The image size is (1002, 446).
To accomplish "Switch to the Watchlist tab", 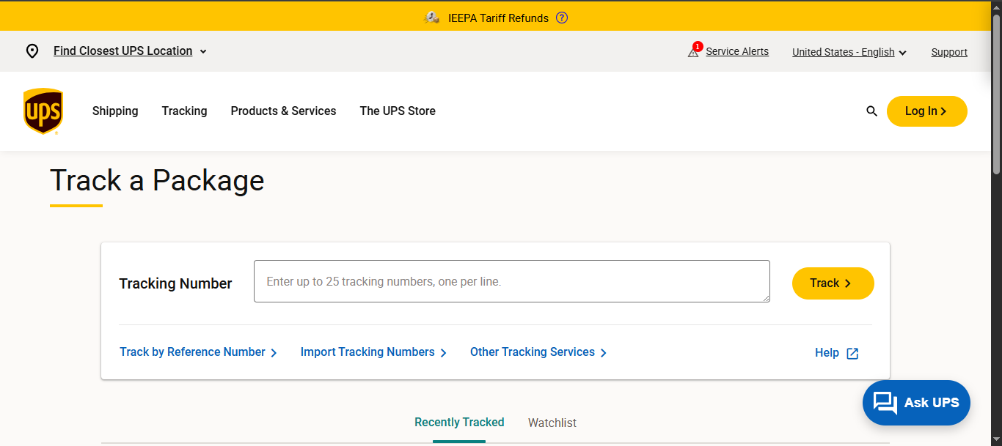I will [552, 423].
